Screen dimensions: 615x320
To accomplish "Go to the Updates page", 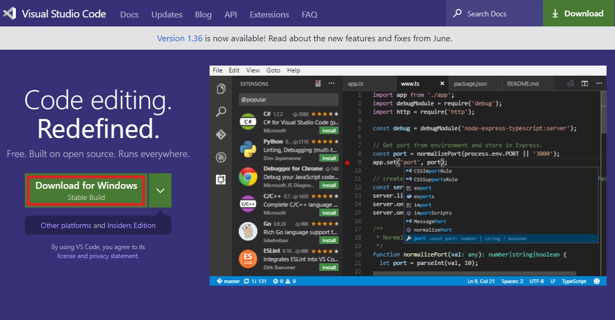I will point(167,14).
